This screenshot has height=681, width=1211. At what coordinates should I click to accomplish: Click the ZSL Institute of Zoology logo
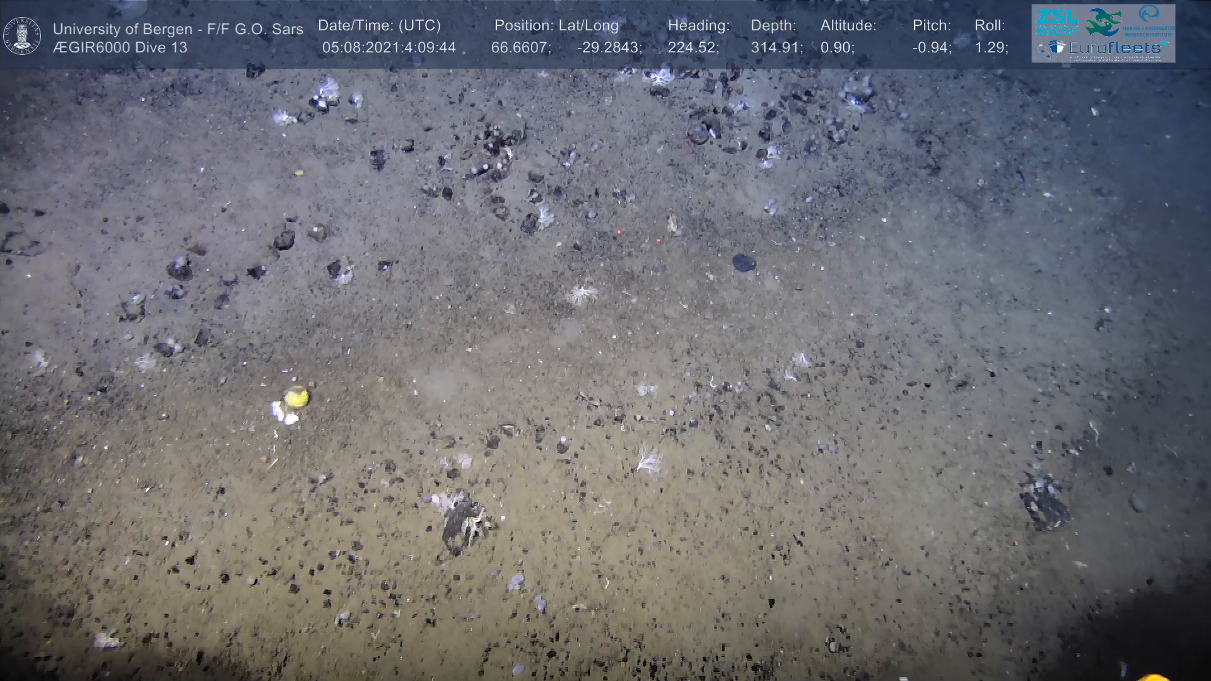[1056, 21]
